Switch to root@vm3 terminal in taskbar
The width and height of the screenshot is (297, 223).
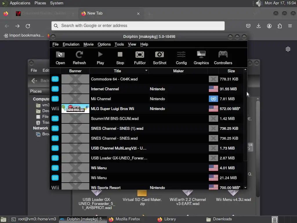pyautogui.click(x=34, y=219)
